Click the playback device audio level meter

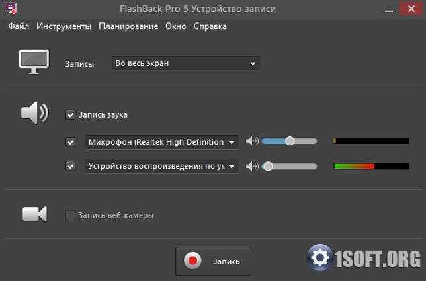pos(371,166)
